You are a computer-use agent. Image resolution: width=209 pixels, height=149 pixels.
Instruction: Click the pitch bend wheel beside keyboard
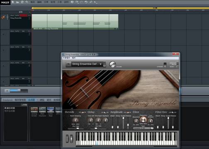click(67, 139)
